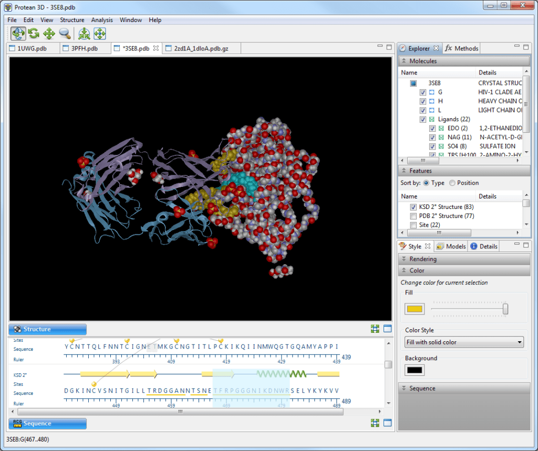Toggle the Ligands (22) checkbox
Image resolution: width=538 pixels, height=451 pixels.
pos(423,119)
